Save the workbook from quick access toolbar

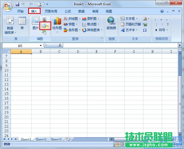(17, 4)
